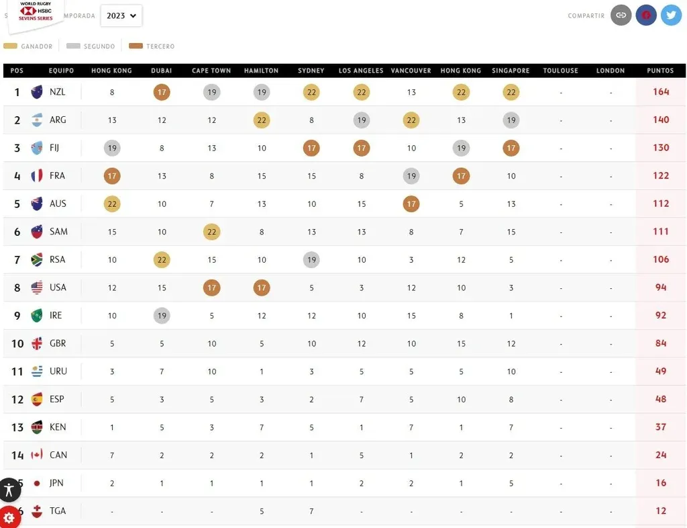Screen dimensions: 687x528
Task: Open the 2023 season dropdown
Action: pyautogui.click(x=121, y=15)
